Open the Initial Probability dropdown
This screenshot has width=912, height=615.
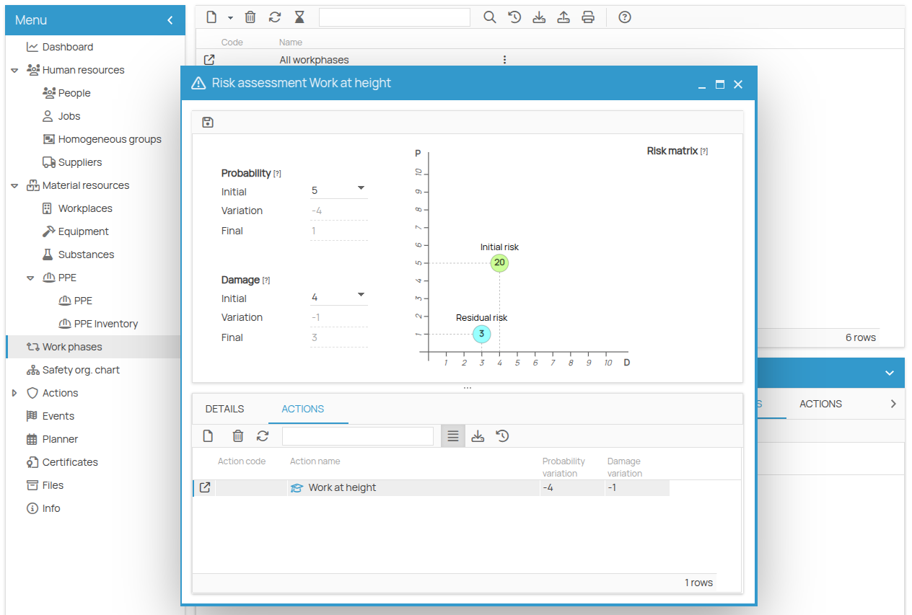pyautogui.click(x=361, y=188)
